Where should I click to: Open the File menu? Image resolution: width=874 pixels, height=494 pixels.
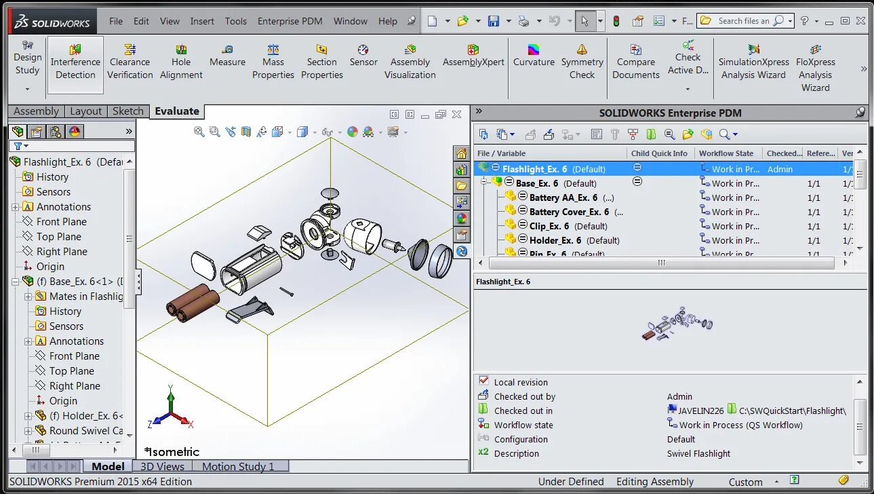116,21
